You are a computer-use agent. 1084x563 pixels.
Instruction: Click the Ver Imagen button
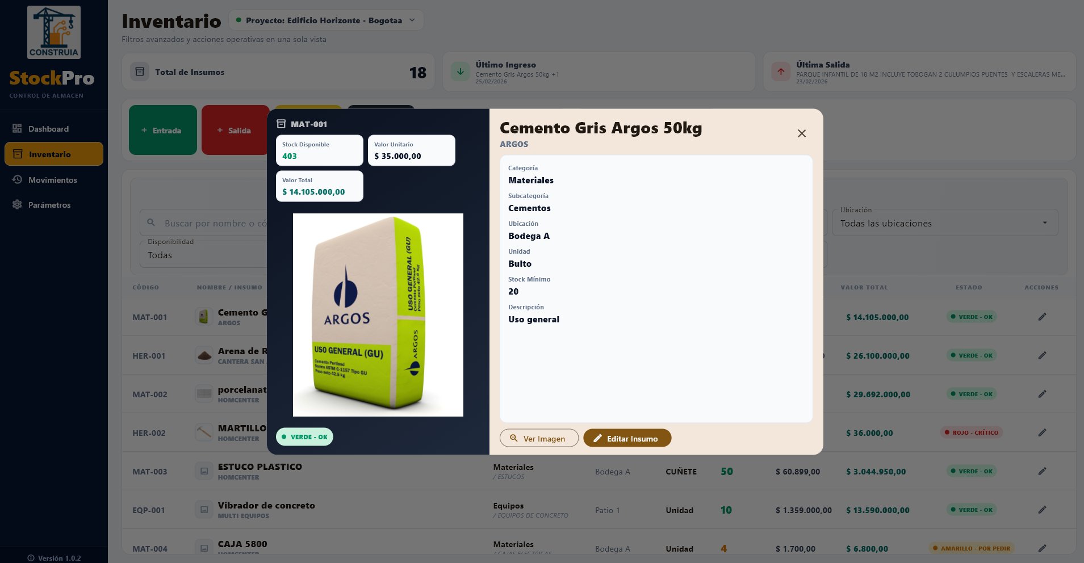tap(539, 438)
